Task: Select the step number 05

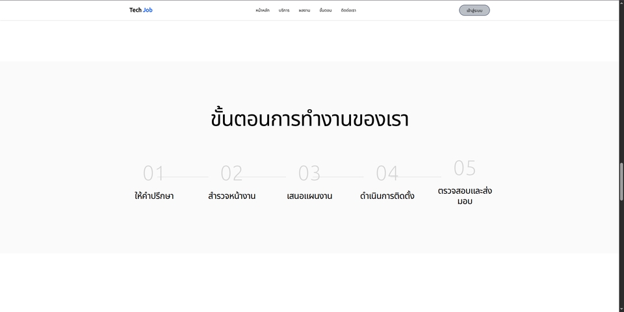Action: (x=465, y=168)
